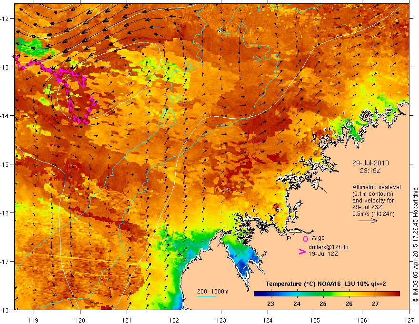This screenshot has width=419, height=324.
Task: Click the longitude axis label 127
Action: [409, 320]
